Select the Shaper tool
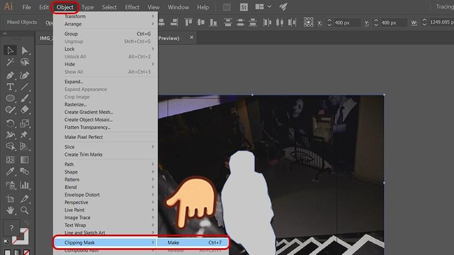The width and height of the screenshot is (454, 255). (x=10, y=109)
